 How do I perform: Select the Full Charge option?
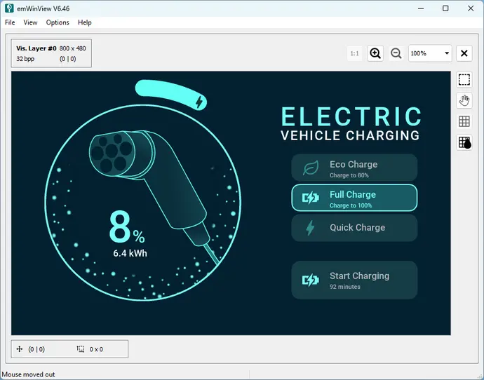point(354,198)
